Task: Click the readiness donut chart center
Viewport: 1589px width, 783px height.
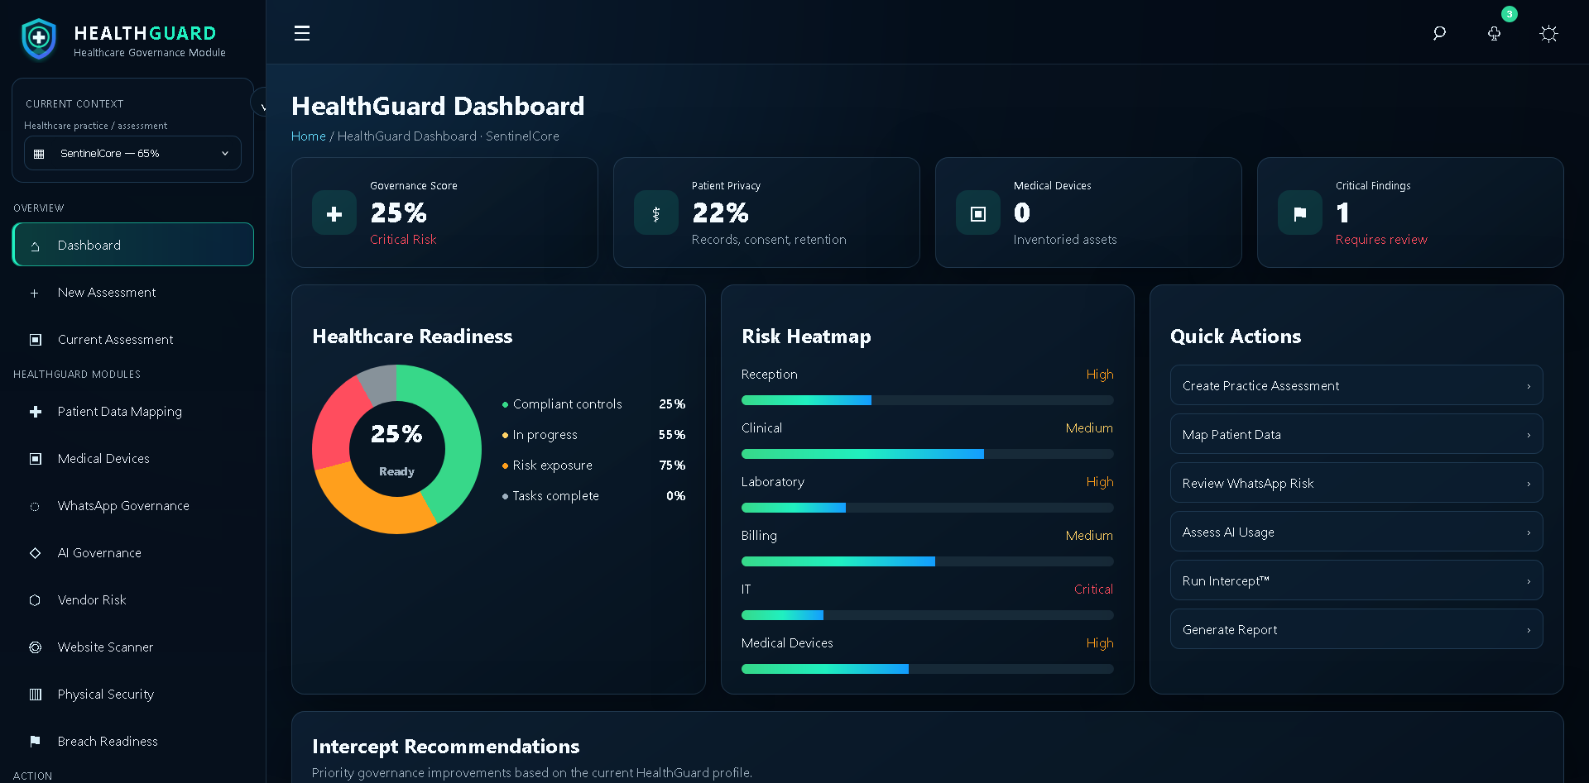Action: pos(396,449)
